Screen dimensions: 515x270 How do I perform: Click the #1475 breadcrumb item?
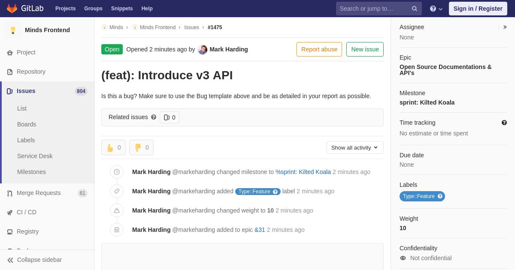[x=215, y=27]
